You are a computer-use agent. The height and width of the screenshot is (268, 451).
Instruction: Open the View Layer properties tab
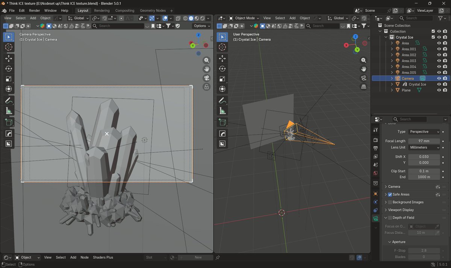click(x=375, y=156)
